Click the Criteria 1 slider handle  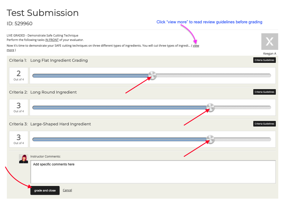tap(152, 75)
